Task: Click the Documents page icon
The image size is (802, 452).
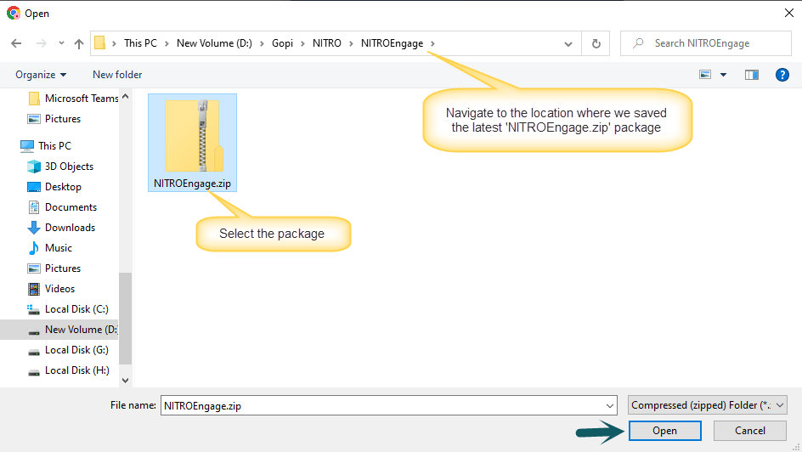Action: (x=34, y=207)
